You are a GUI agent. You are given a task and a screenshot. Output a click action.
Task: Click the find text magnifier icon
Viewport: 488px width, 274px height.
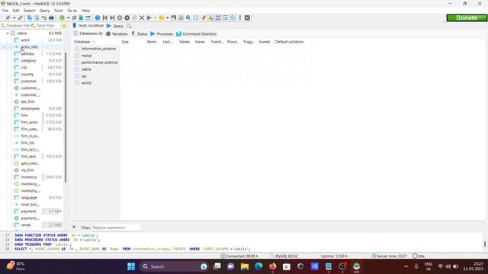[188, 18]
